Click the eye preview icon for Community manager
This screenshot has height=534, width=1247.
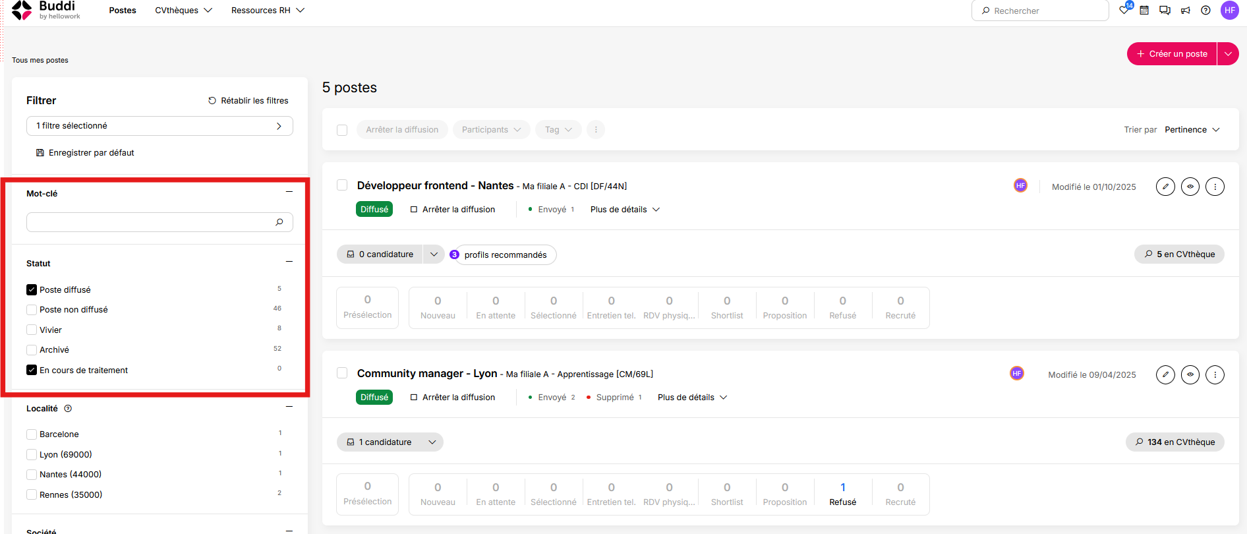tap(1190, 374)
